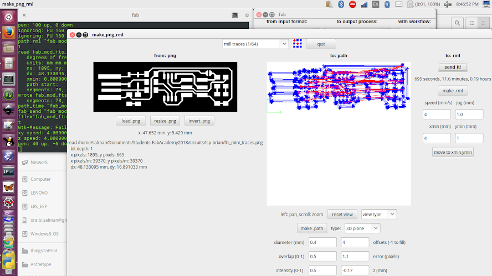Click terminal icon in fab title bar

pos(235,15)
